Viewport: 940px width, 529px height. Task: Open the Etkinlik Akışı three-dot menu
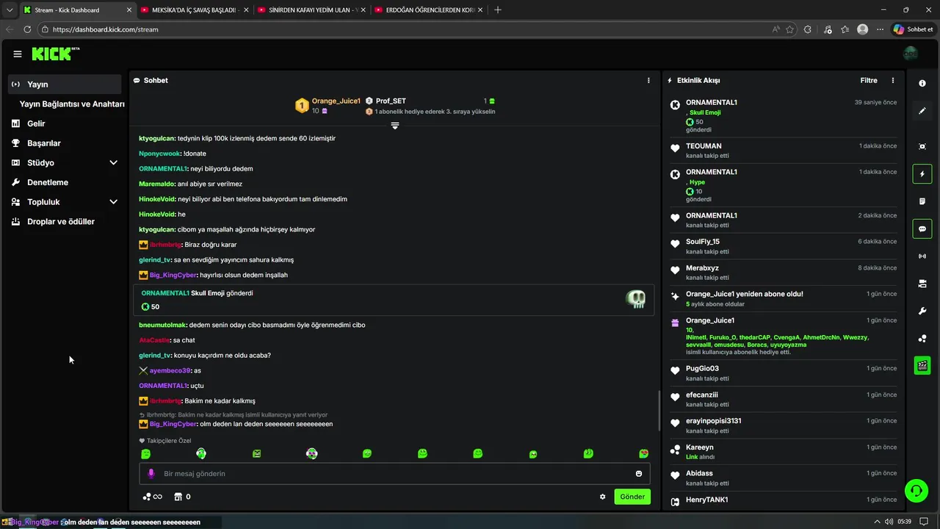click(x=893, y=80)
